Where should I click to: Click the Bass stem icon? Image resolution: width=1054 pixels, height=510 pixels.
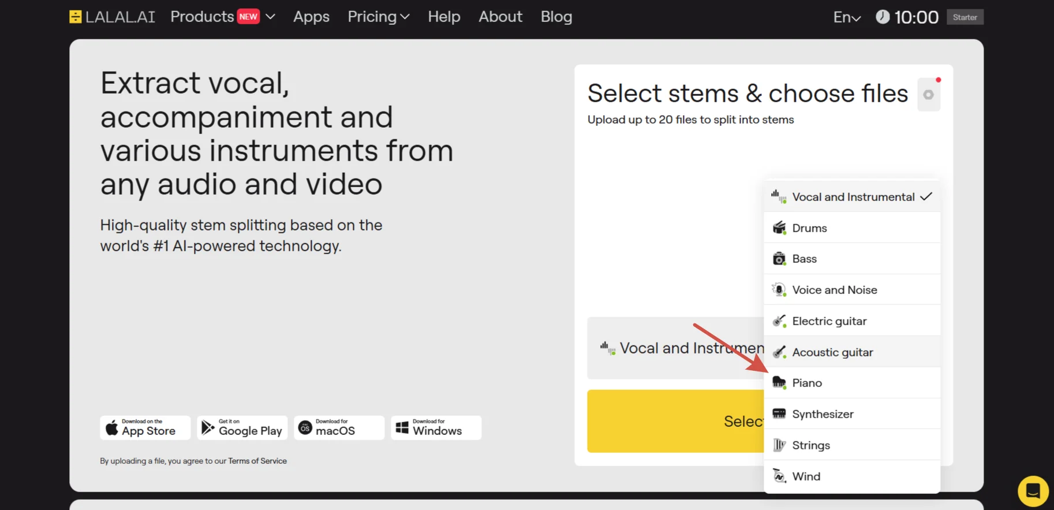tap(779, 259)
